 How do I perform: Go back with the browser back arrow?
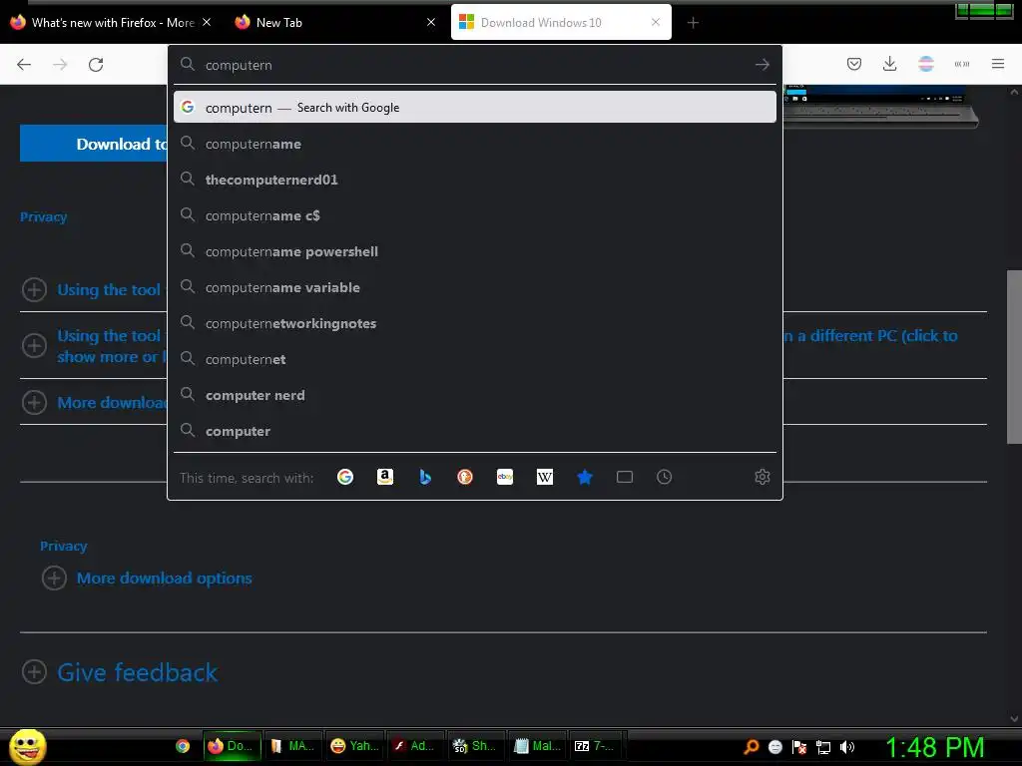pos(24,64)
